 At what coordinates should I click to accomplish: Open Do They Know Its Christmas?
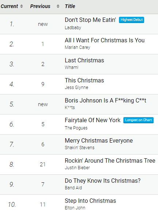tap(103, 181)
